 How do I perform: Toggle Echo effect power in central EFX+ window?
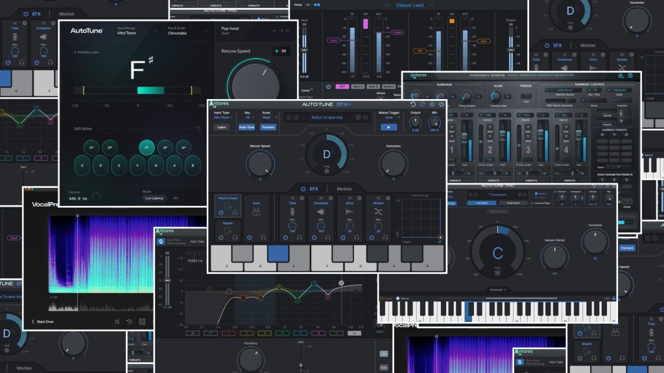(x=342, y=238)
